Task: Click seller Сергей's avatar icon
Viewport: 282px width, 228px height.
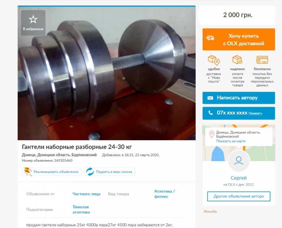Action: tap(239, 161)
